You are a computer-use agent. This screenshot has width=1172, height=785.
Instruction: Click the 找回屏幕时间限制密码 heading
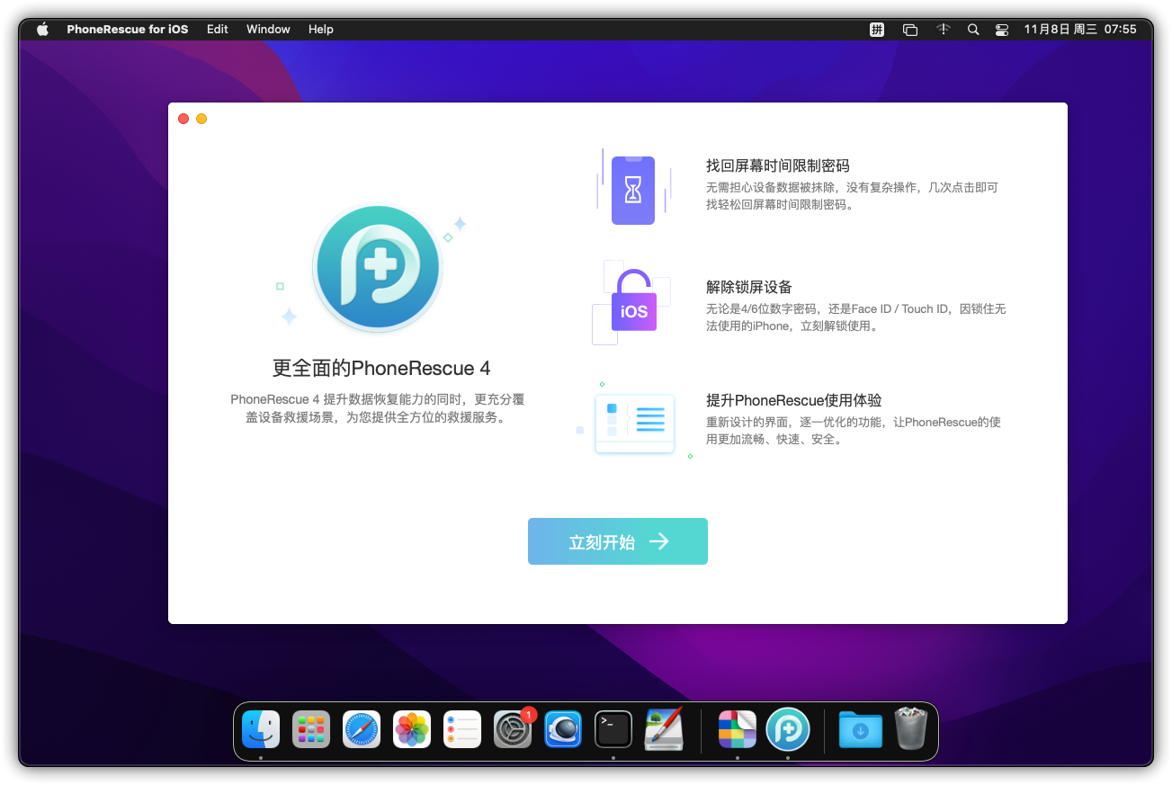tap(777, 165)
